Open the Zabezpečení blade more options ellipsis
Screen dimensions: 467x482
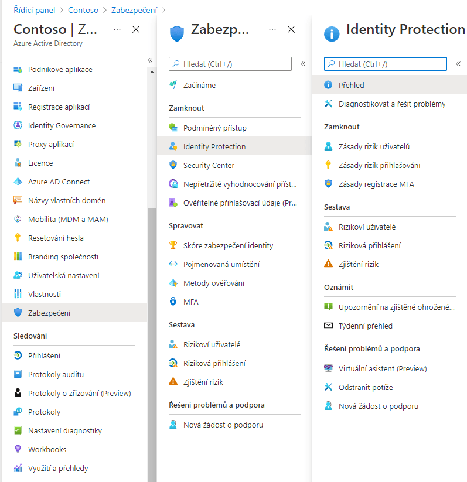coord(272,29)
